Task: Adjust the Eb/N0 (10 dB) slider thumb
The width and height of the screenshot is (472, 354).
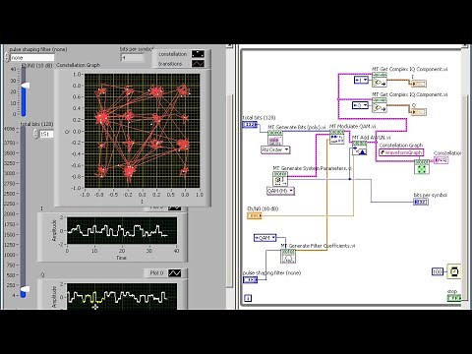Action: (26, 86)
